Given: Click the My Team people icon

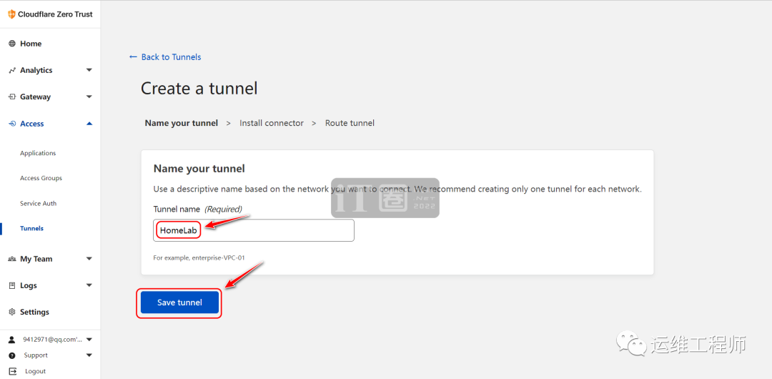Looking at the screenshot, I should 12,259.
